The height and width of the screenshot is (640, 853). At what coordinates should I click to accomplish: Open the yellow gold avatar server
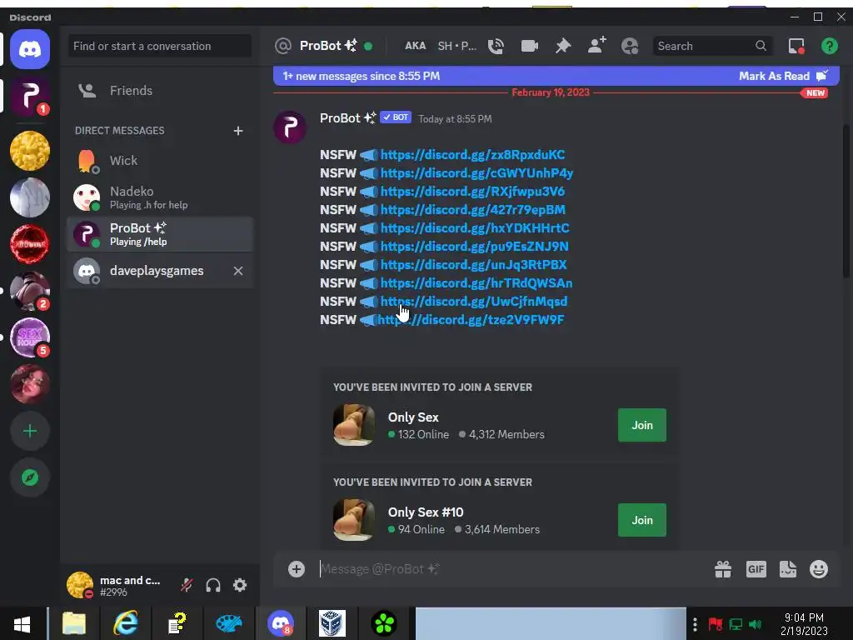(x=30, y=151)
